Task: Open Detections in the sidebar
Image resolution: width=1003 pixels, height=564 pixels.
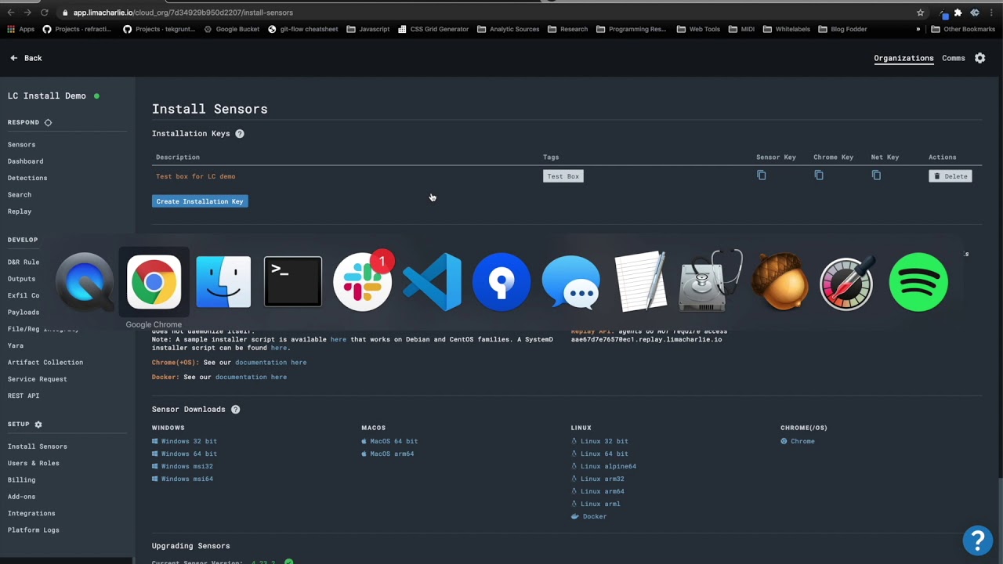Action: click(x=27, y=178)
